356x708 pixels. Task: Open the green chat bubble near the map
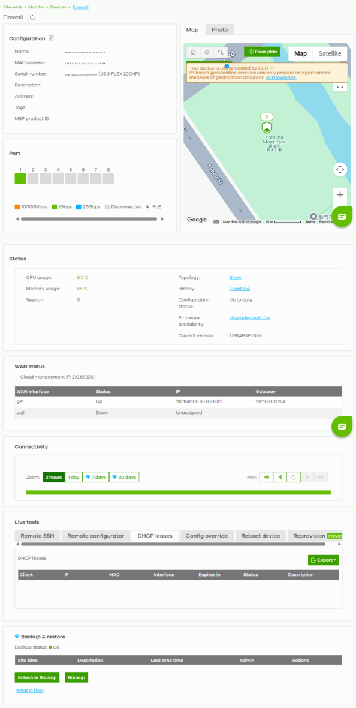pyautogui.click(x=342, y=217)
